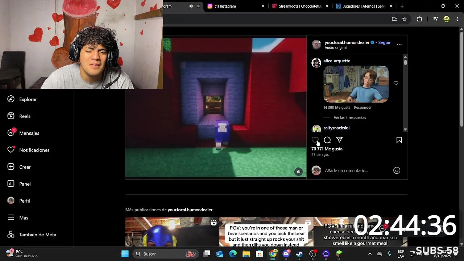Click the comments scrollbar thumb
The image size is (464, 261).
click(x=405, y=62)
